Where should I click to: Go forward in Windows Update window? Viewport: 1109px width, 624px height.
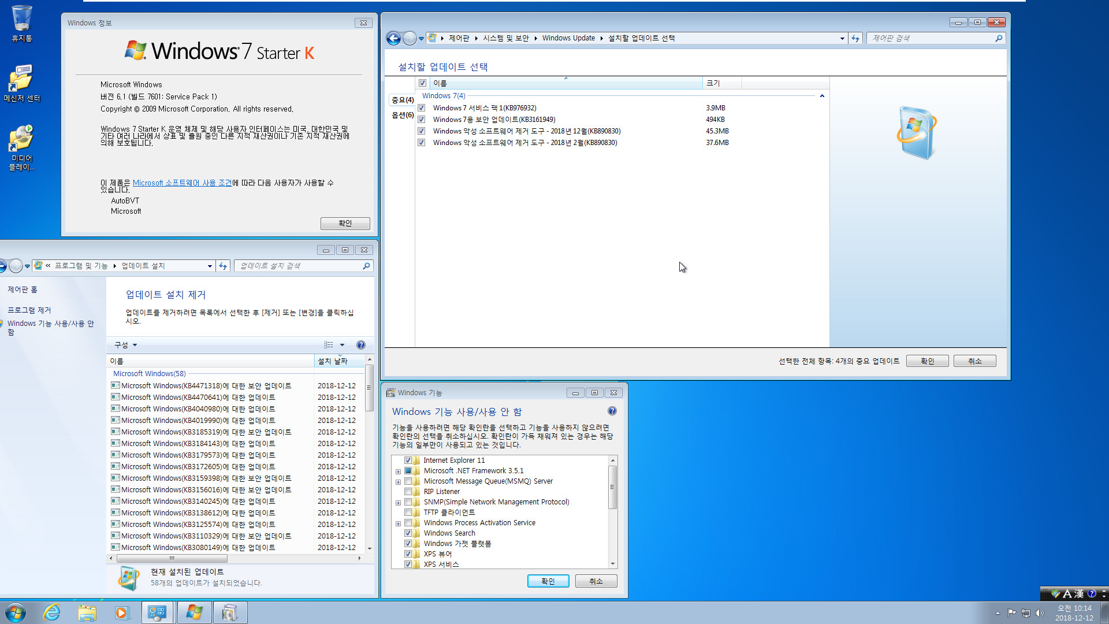(410, 38)
